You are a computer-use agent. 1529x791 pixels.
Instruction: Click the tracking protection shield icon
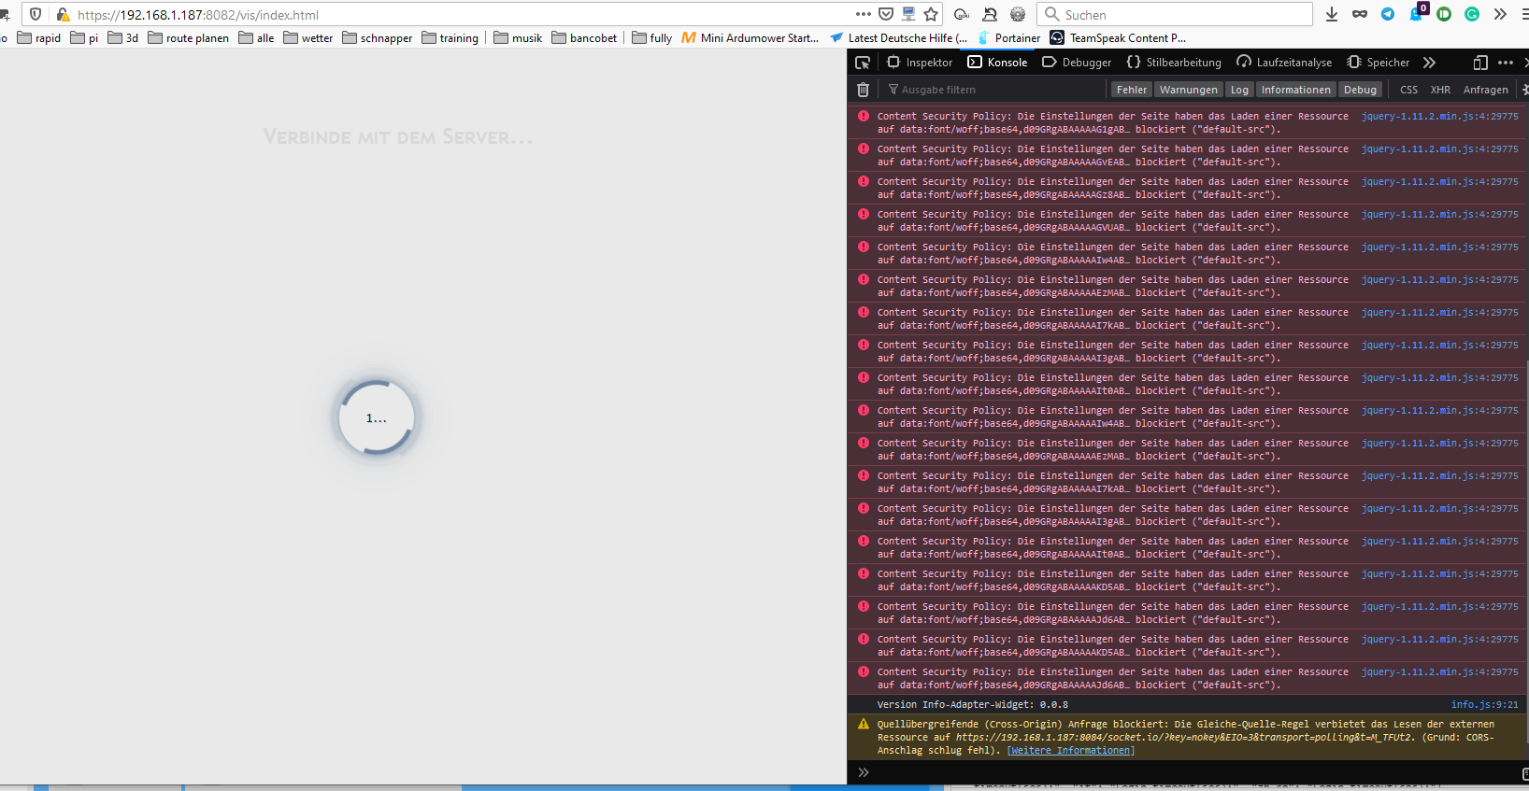pyautogui.click(x=36, y=14)
